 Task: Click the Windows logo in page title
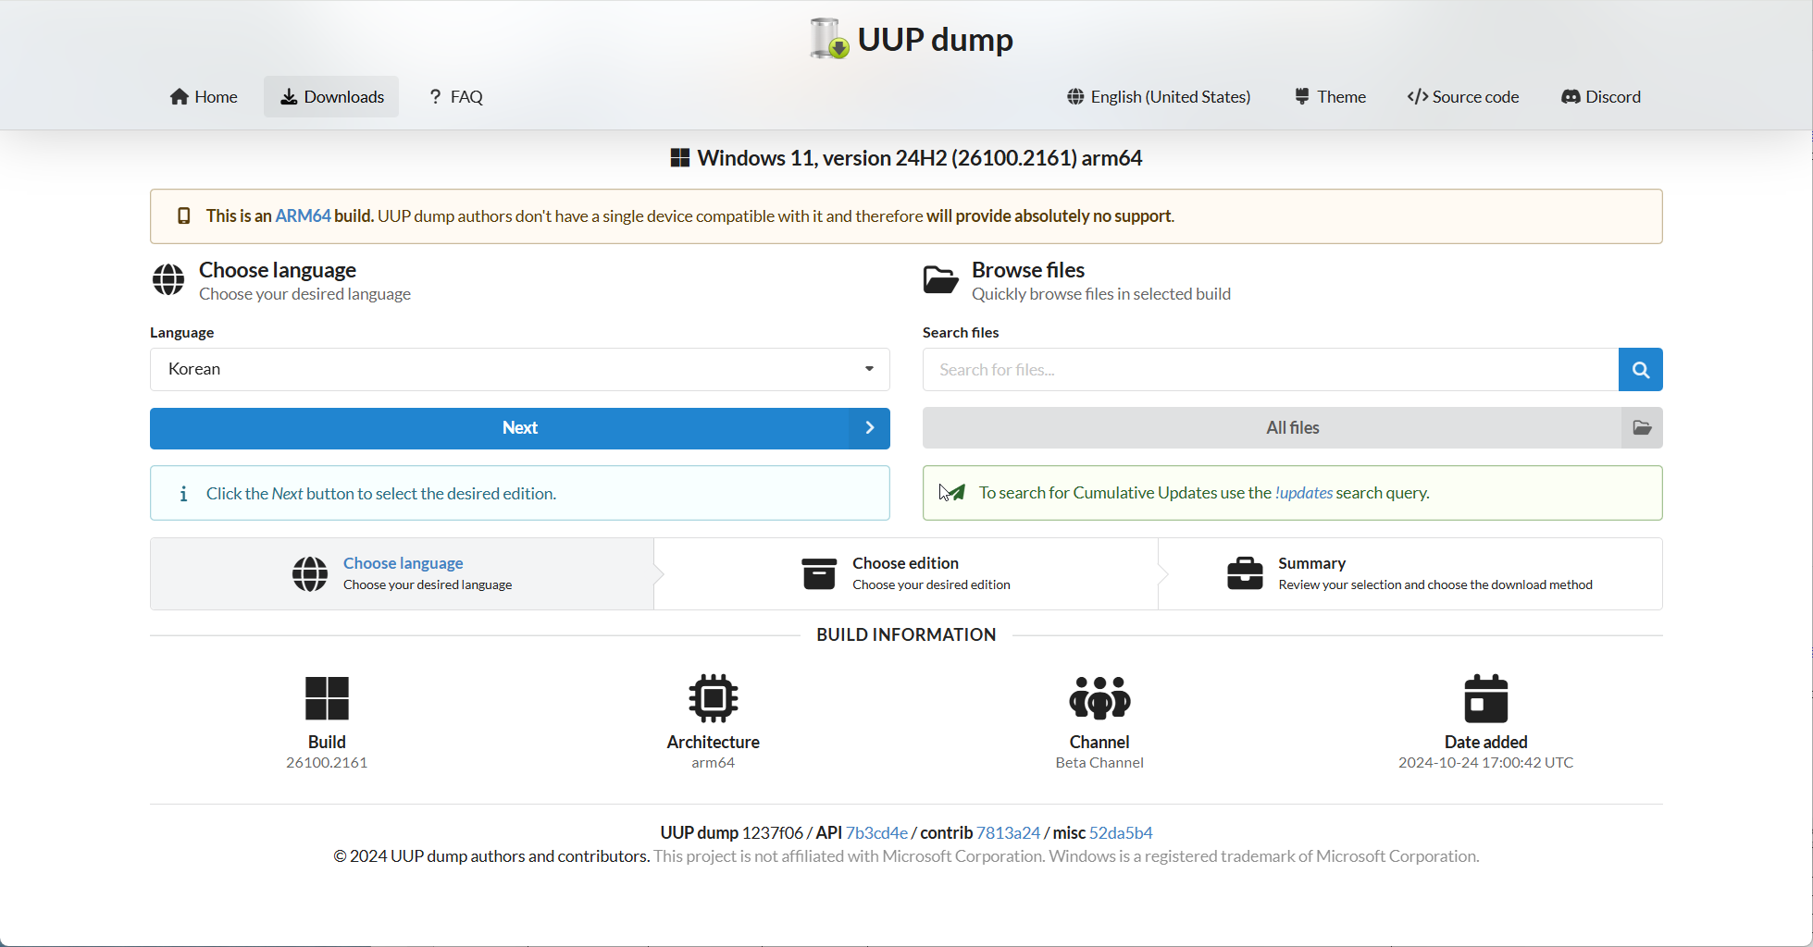680,158
